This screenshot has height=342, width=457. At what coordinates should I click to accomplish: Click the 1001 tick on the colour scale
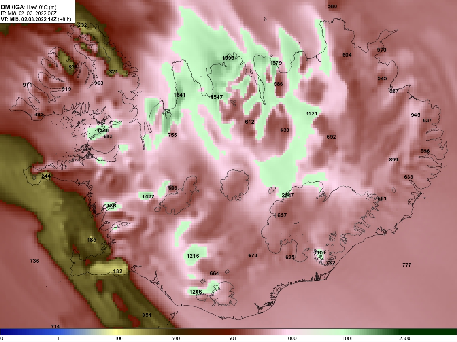click(348, 338)
